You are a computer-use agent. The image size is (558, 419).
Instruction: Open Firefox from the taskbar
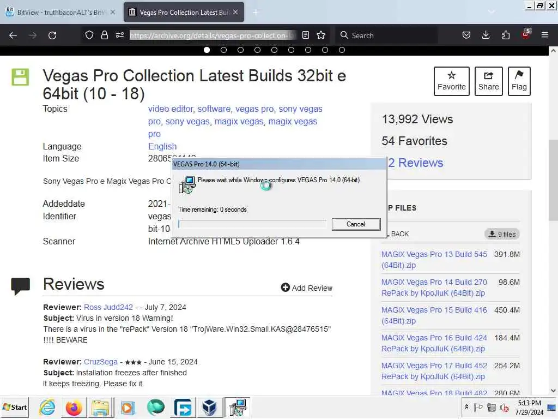click(74, 408)
